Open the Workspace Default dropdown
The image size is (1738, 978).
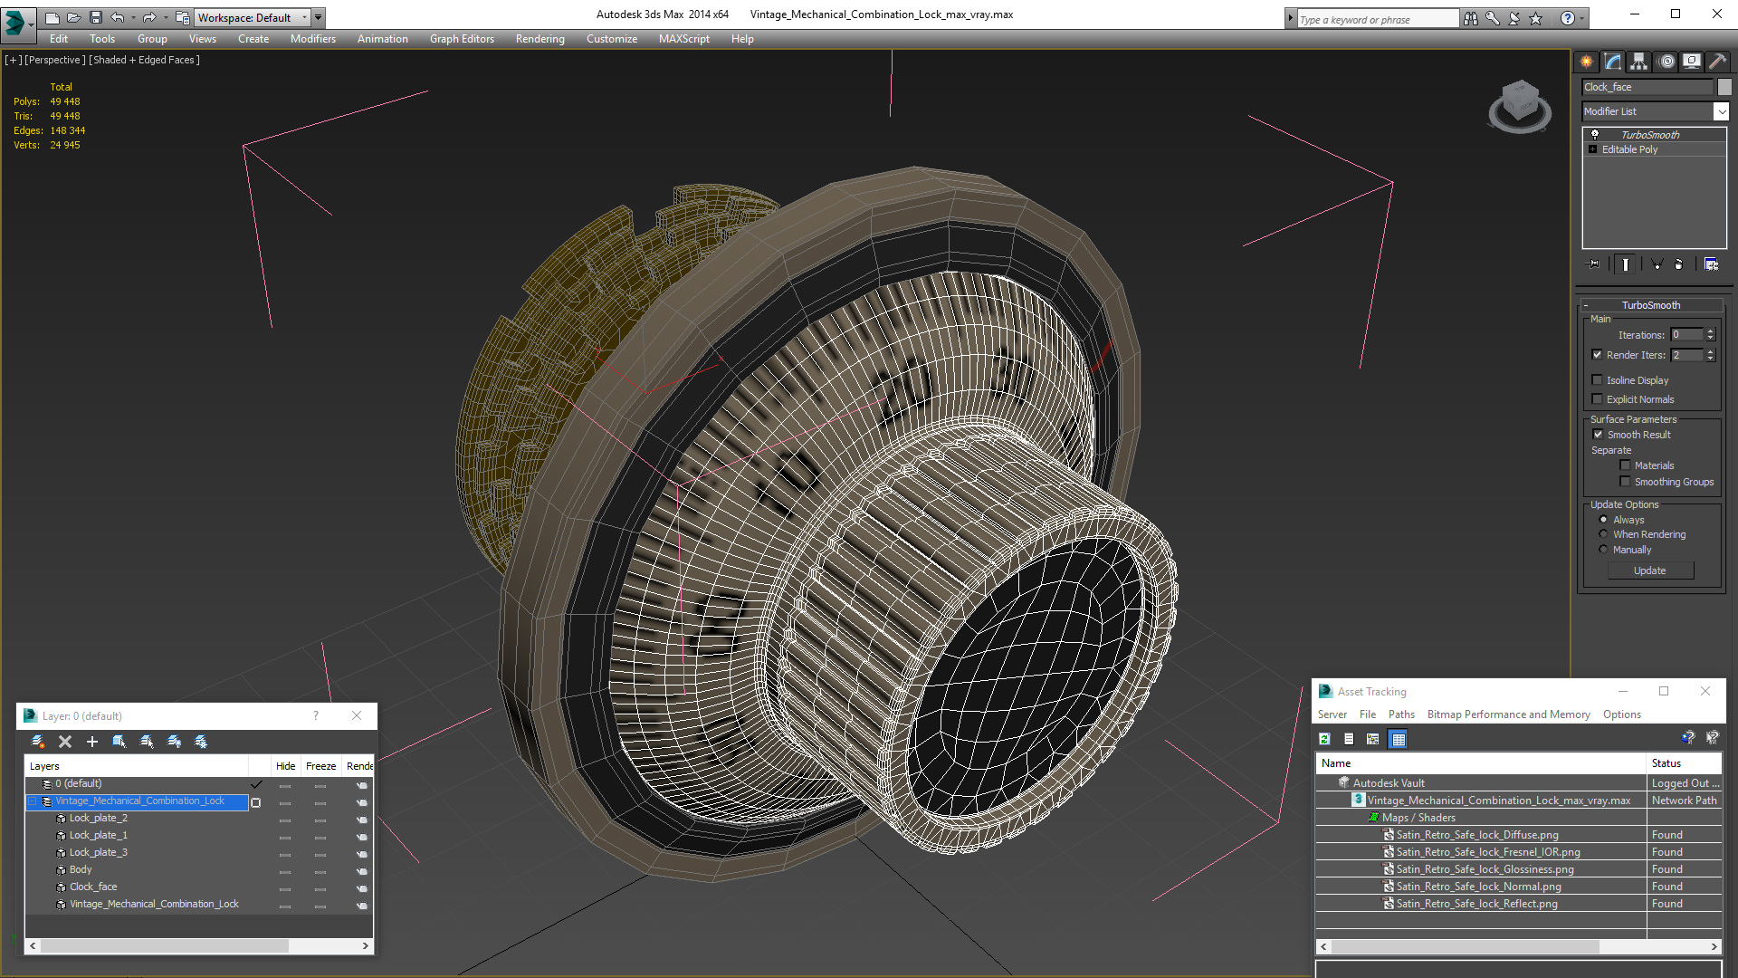(x=253, y=17)
